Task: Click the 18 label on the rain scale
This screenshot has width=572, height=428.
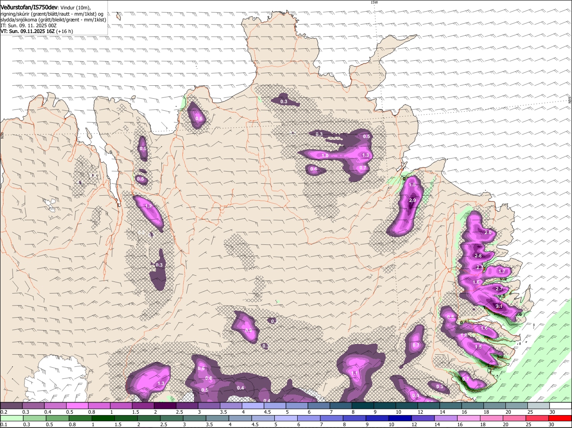Action: click(x=482, y=424)
